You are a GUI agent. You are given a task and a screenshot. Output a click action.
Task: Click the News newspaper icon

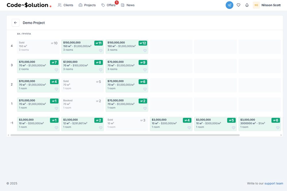123,5
